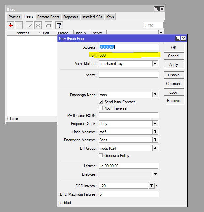The image size is (204, 212).
Task: Click the Exchange Mode value 'main'
Action: tap(125, 95)
